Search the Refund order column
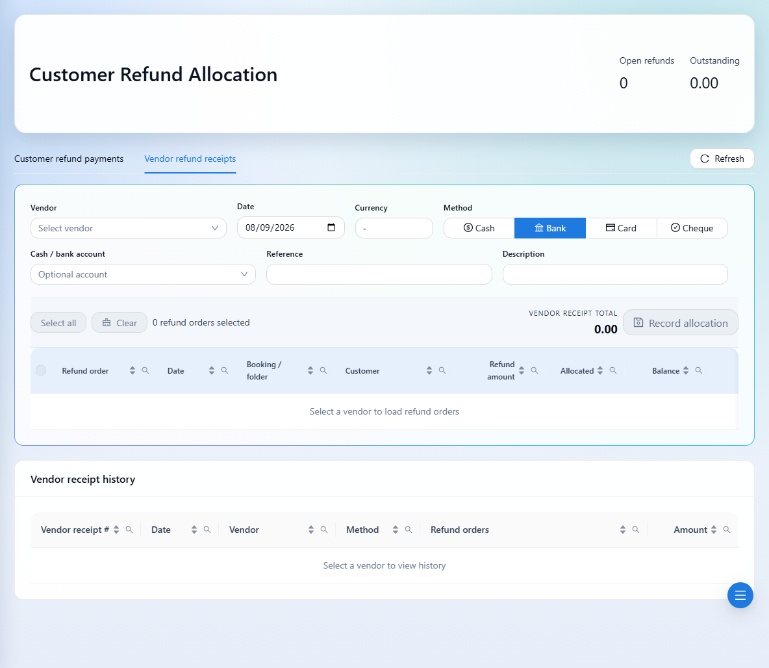 point(145,370)
